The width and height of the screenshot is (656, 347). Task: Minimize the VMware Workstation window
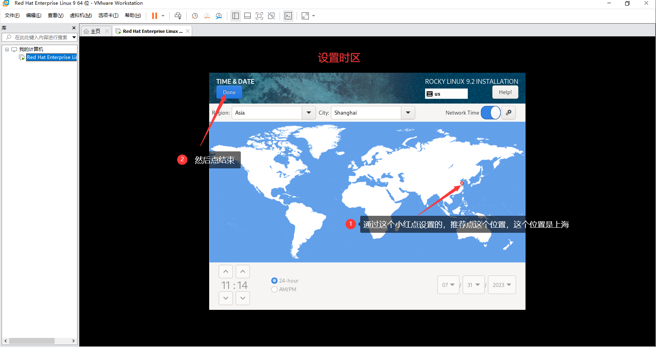coord(609,3)
